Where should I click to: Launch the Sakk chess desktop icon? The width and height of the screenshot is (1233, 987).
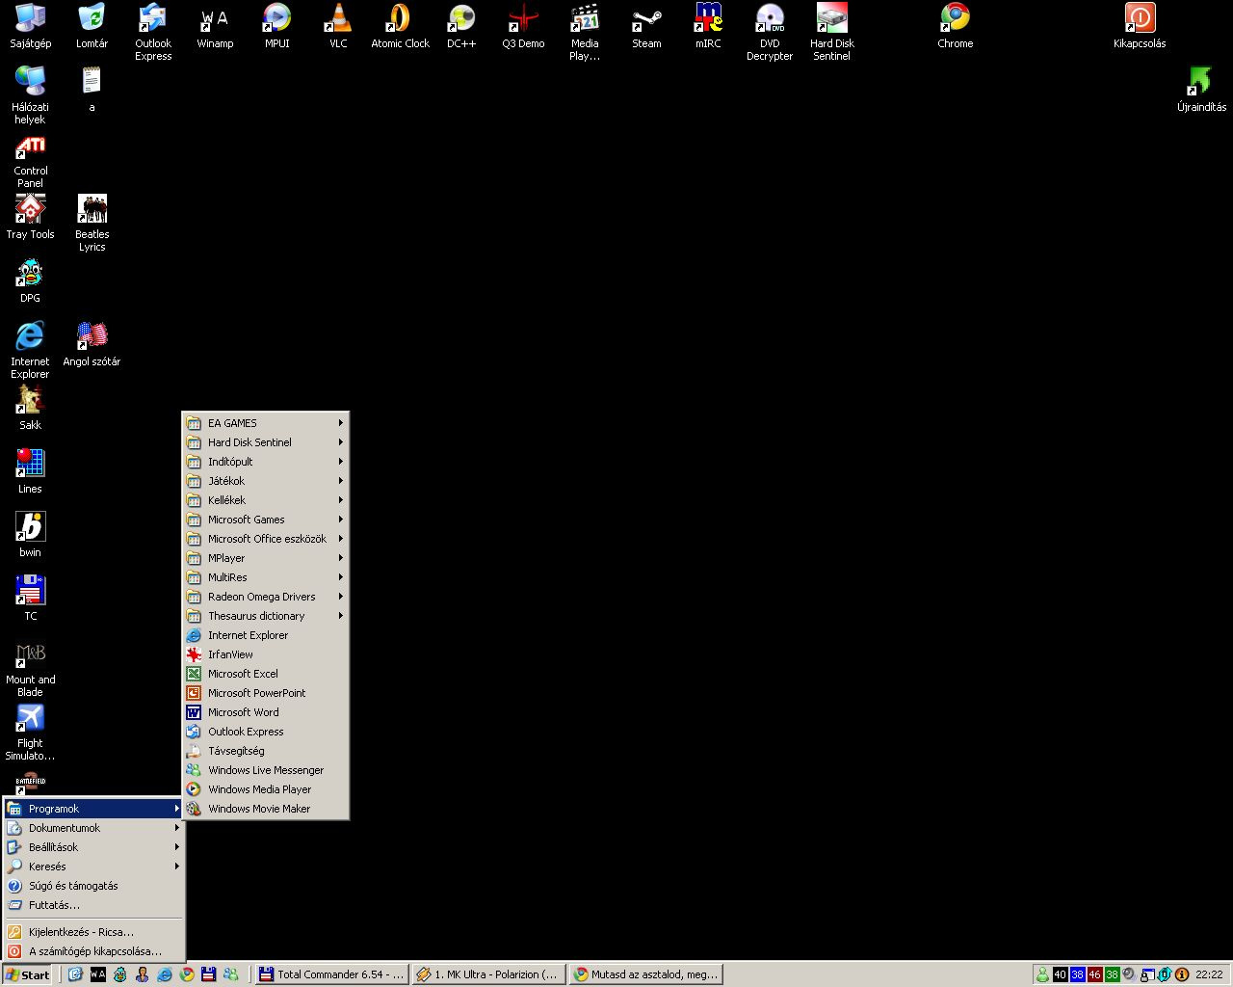[x=30, y=408]
